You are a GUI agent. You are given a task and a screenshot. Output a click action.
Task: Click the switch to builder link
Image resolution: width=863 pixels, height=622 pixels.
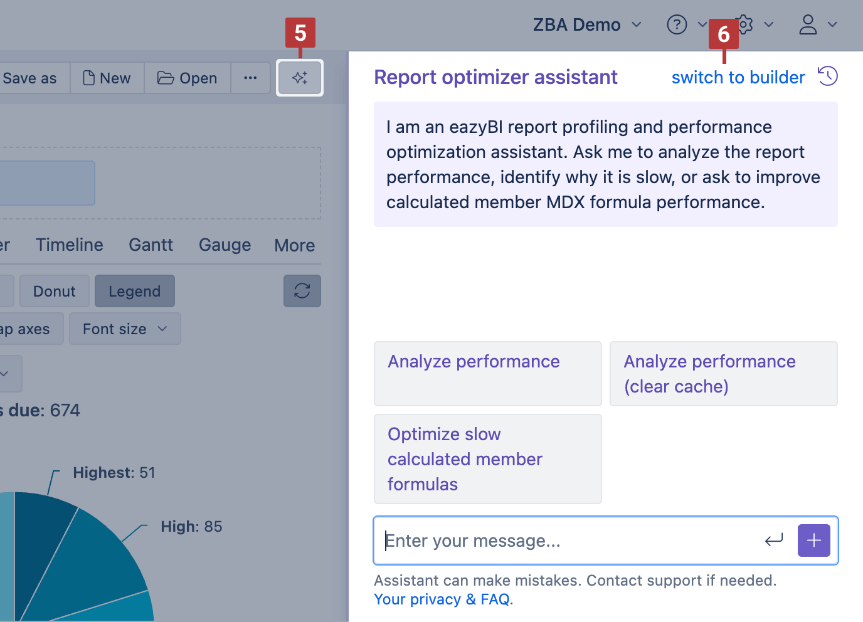coord(738,76)
